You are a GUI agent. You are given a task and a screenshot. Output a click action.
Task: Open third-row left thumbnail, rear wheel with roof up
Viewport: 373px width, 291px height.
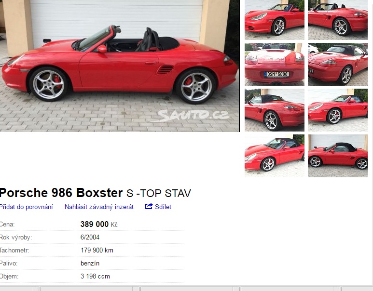(274, 110)
